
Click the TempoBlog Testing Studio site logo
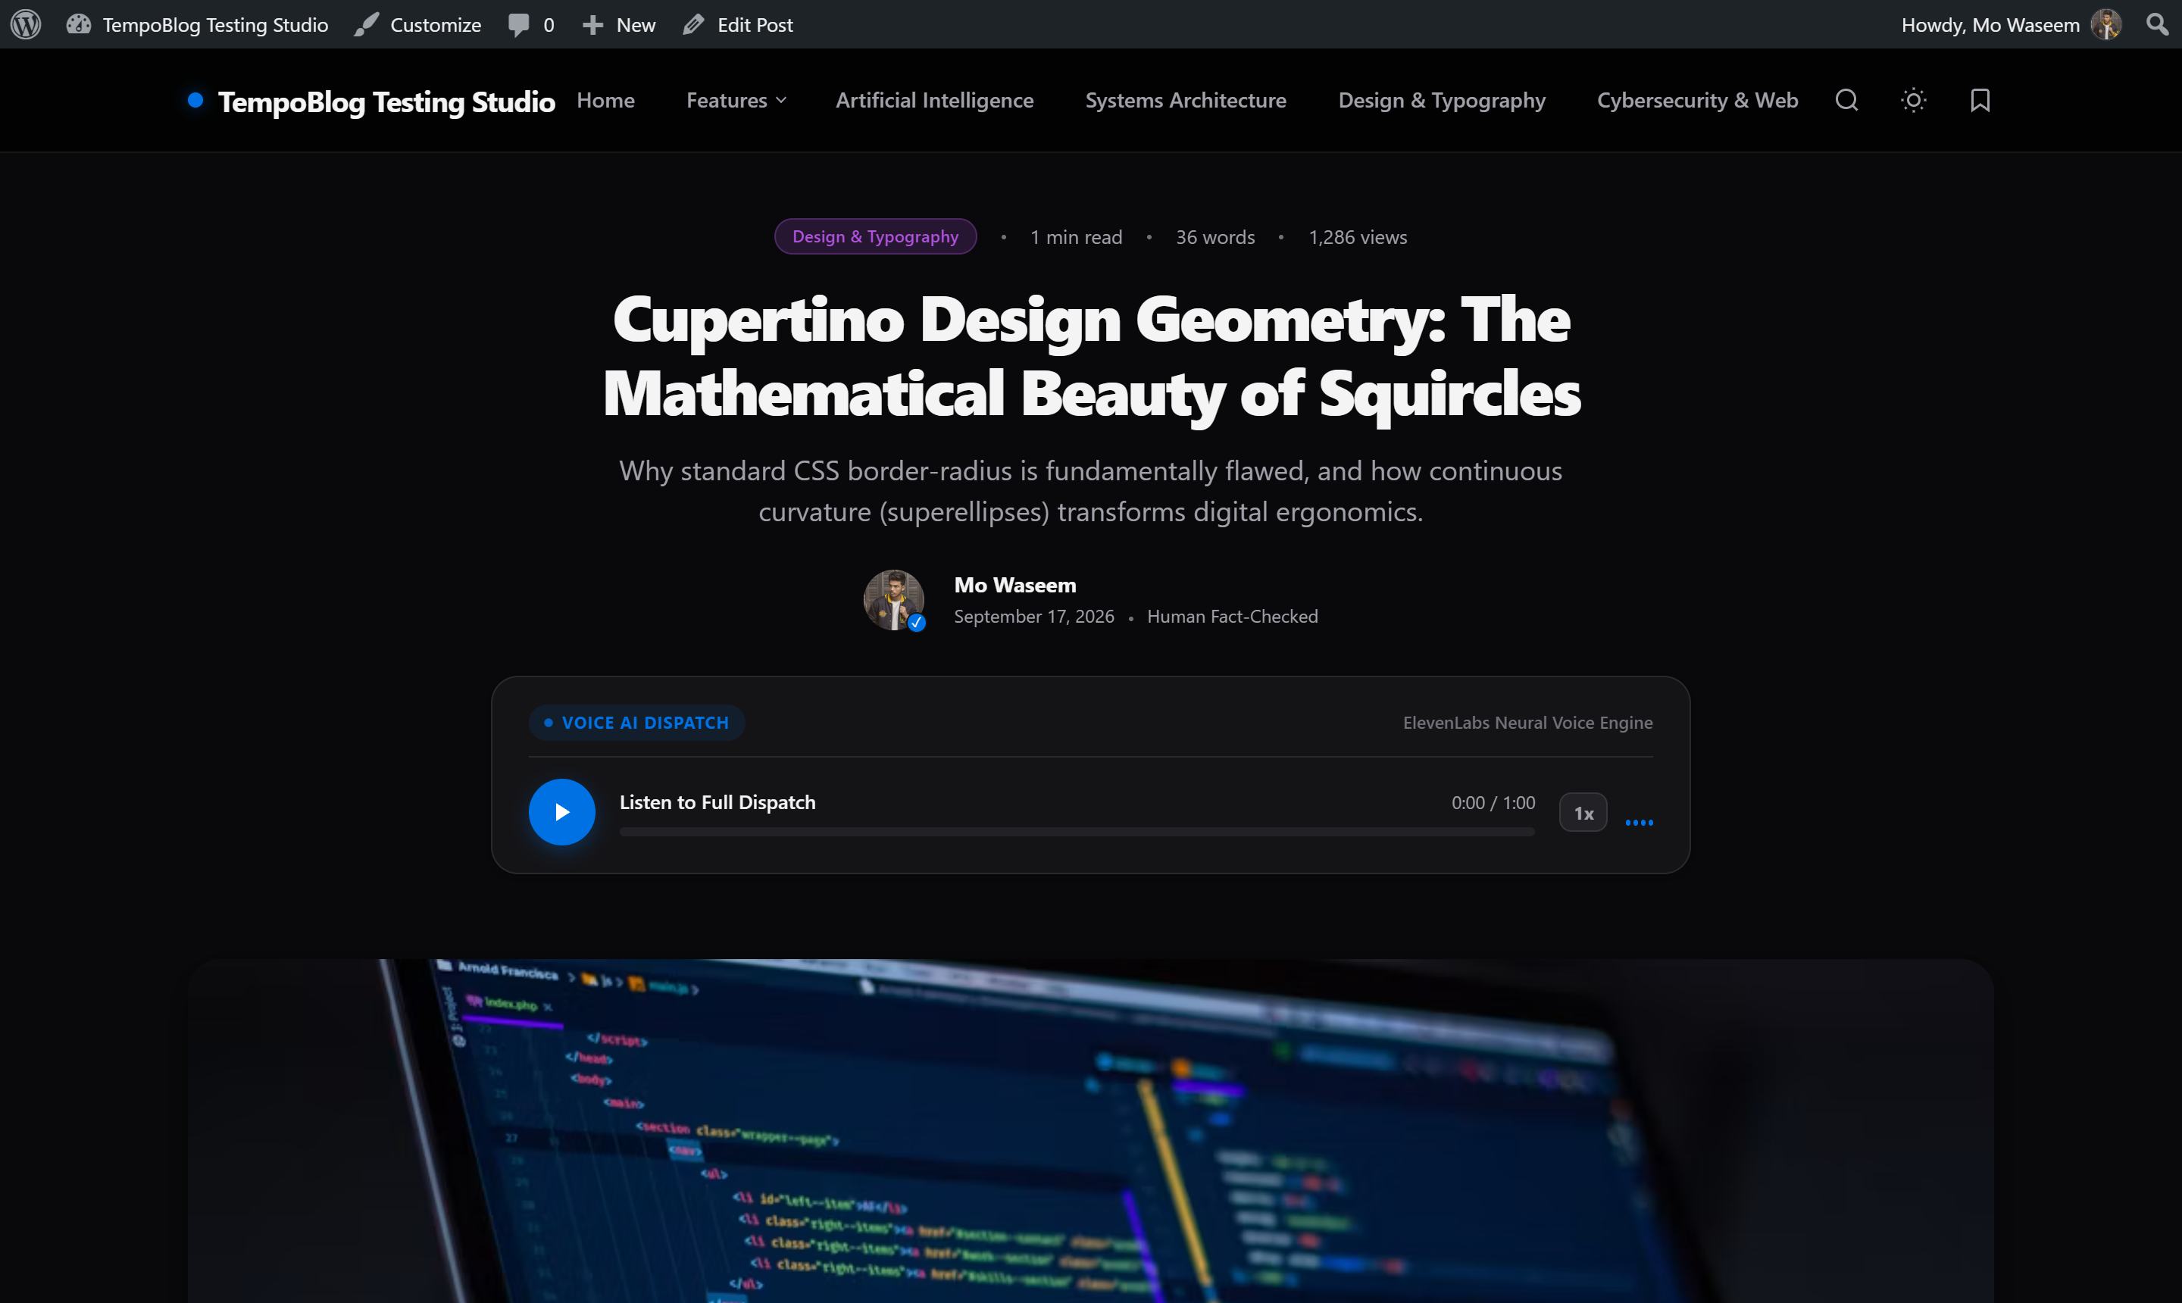(372, 102)
